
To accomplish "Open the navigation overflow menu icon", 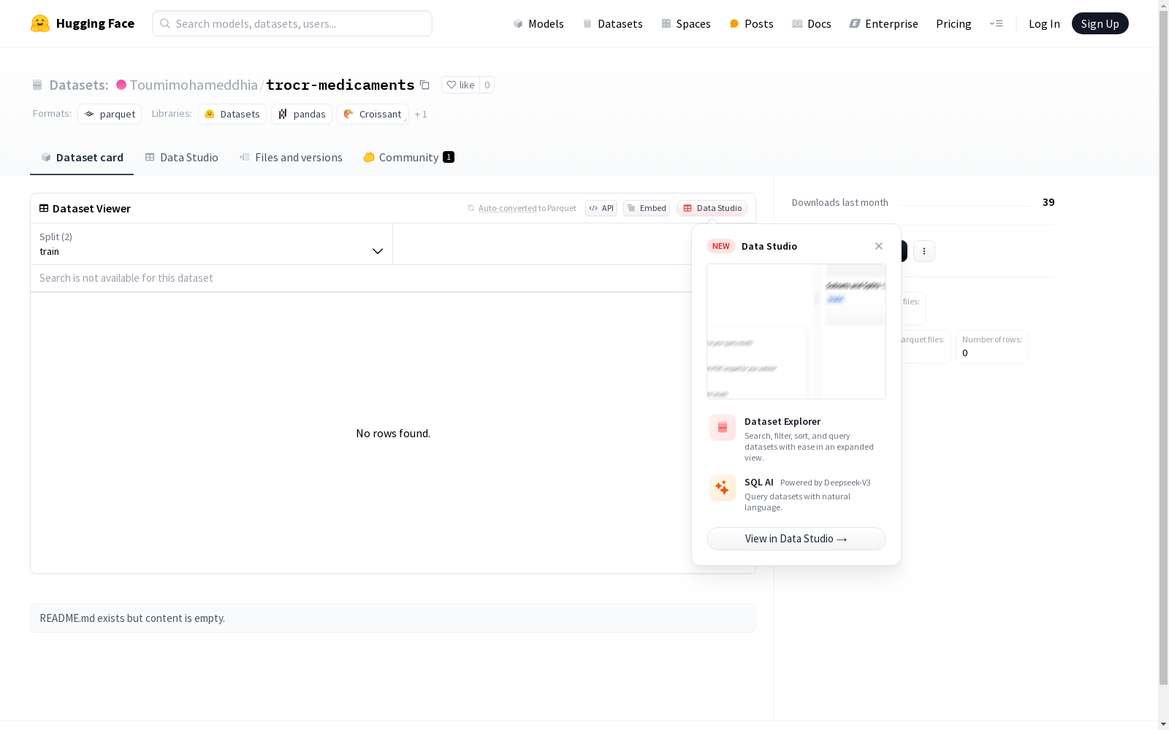I will pyautogui.click(x=996, y=23).
